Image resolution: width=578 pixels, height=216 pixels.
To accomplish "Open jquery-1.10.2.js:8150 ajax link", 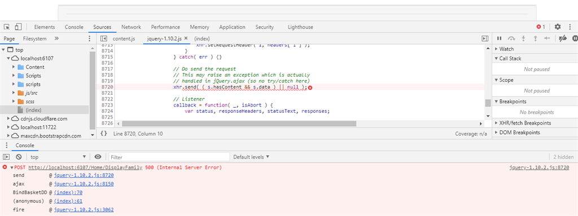I will point(84,184).
